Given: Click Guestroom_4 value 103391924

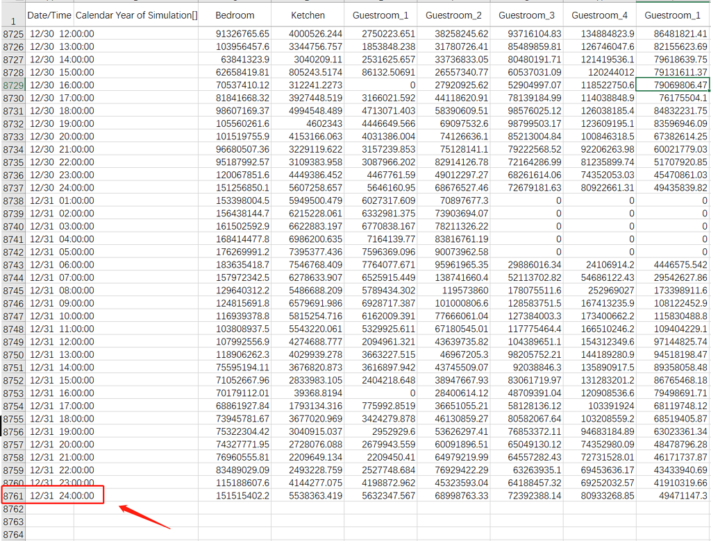Looking at the screenshot, I should (x=599, y=406).
